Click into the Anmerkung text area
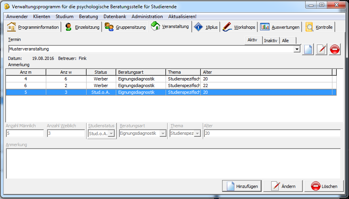This screenshot has width=349, height=199. pos(173,163)
